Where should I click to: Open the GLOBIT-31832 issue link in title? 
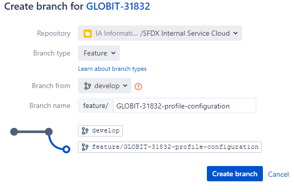[x=118, y=6]
